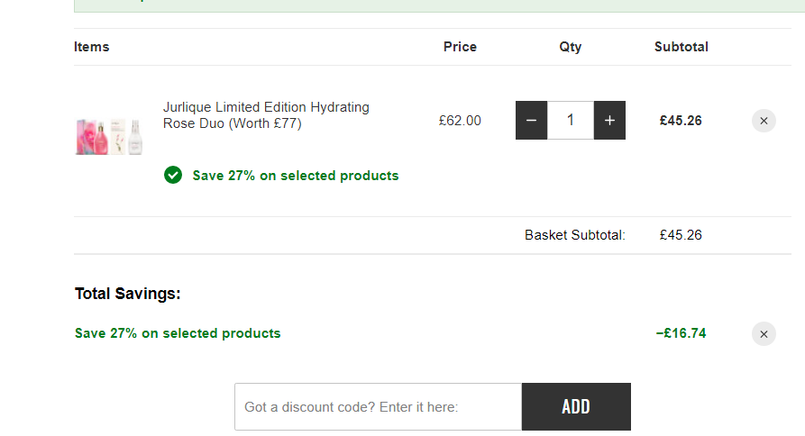Increase quantity with the plus button
805x436 pixels.
609,121
